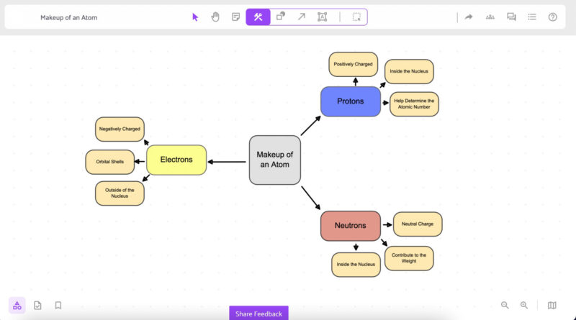Toggle the shapes library panel

pyautogui.click(x=17, y=305)
